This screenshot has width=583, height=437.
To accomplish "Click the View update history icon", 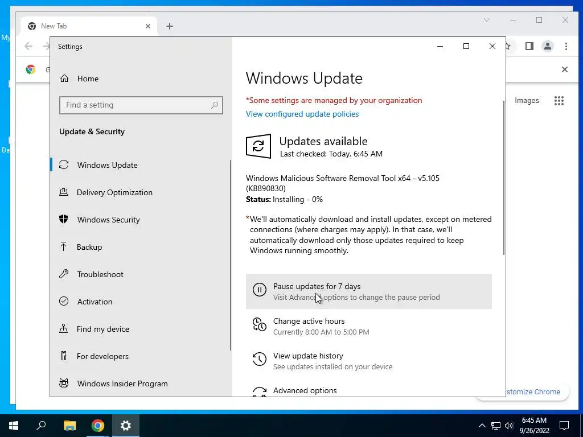I will point(260,359).
